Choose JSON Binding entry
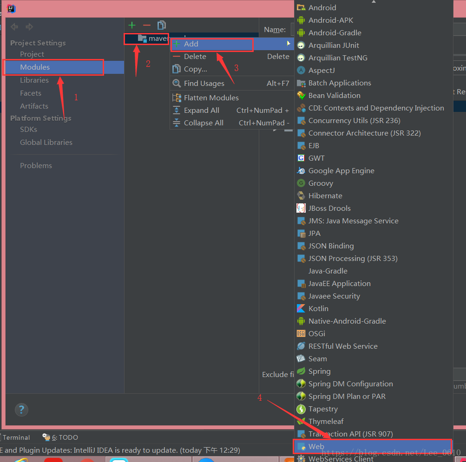The width and height of the screenshot is (466, 462). coord(374,246)
